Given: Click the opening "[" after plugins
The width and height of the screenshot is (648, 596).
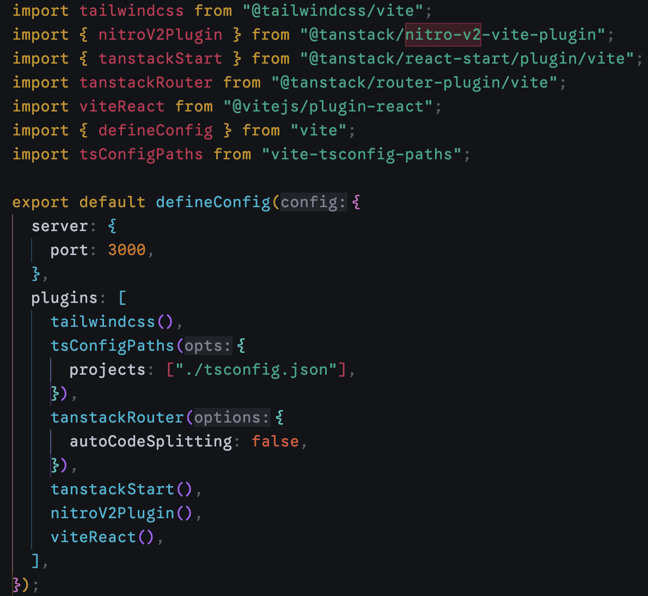Looking at the screenshot, I should [123, 298].
